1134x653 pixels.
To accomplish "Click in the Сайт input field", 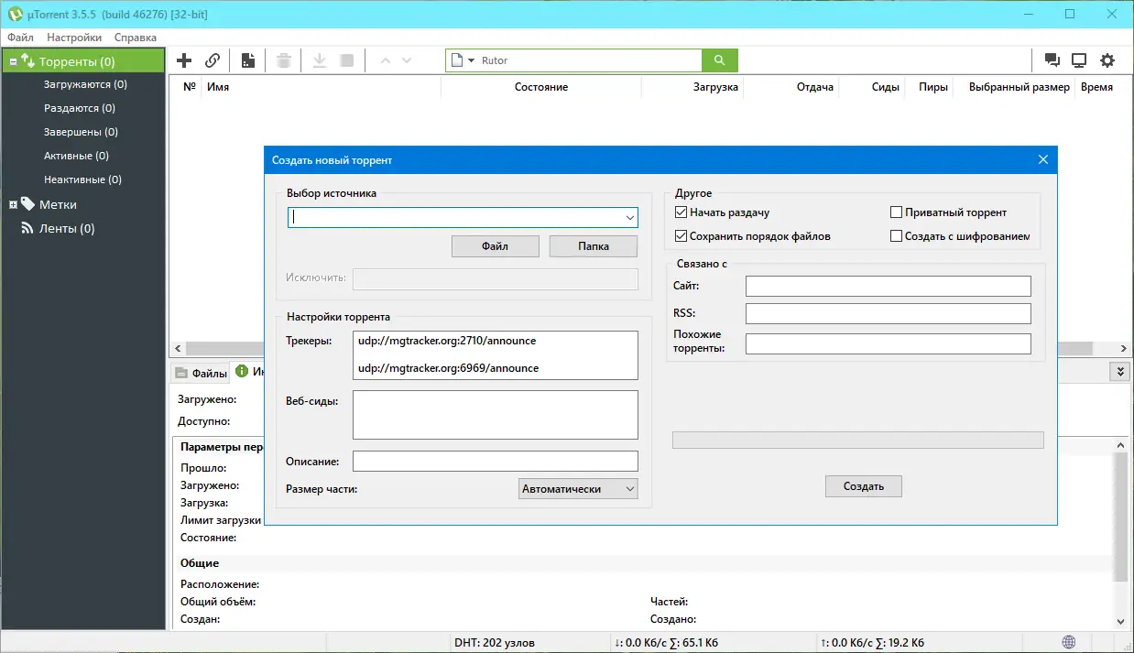I will 888,287.
